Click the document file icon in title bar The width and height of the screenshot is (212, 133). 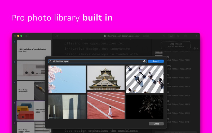point(105,36)
